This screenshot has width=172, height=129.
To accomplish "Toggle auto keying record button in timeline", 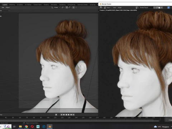I will [x=56, y=115].
